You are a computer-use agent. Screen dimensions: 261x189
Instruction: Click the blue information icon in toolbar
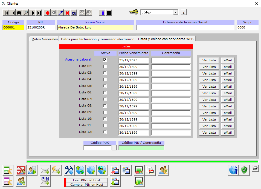coord(103,13)
